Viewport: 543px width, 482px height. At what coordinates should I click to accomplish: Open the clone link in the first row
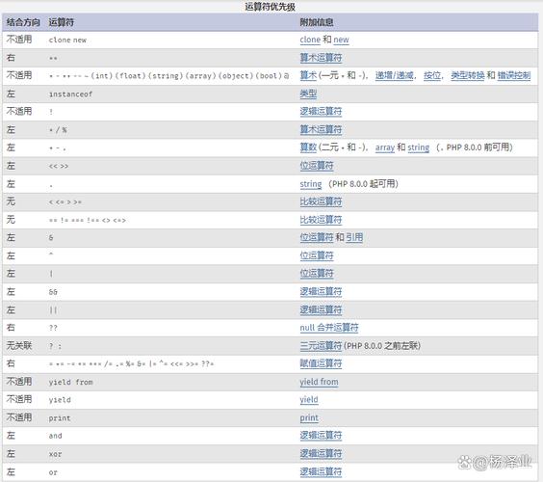(x=310, y=40)
